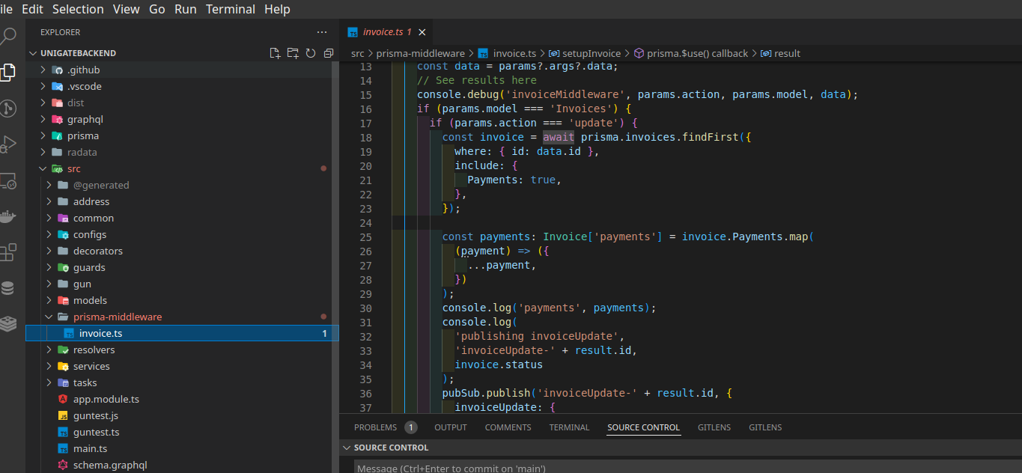The image size is (1022, 473).
Task: Switch to the PROBLEMS panel tab
Action: (375, 427)
